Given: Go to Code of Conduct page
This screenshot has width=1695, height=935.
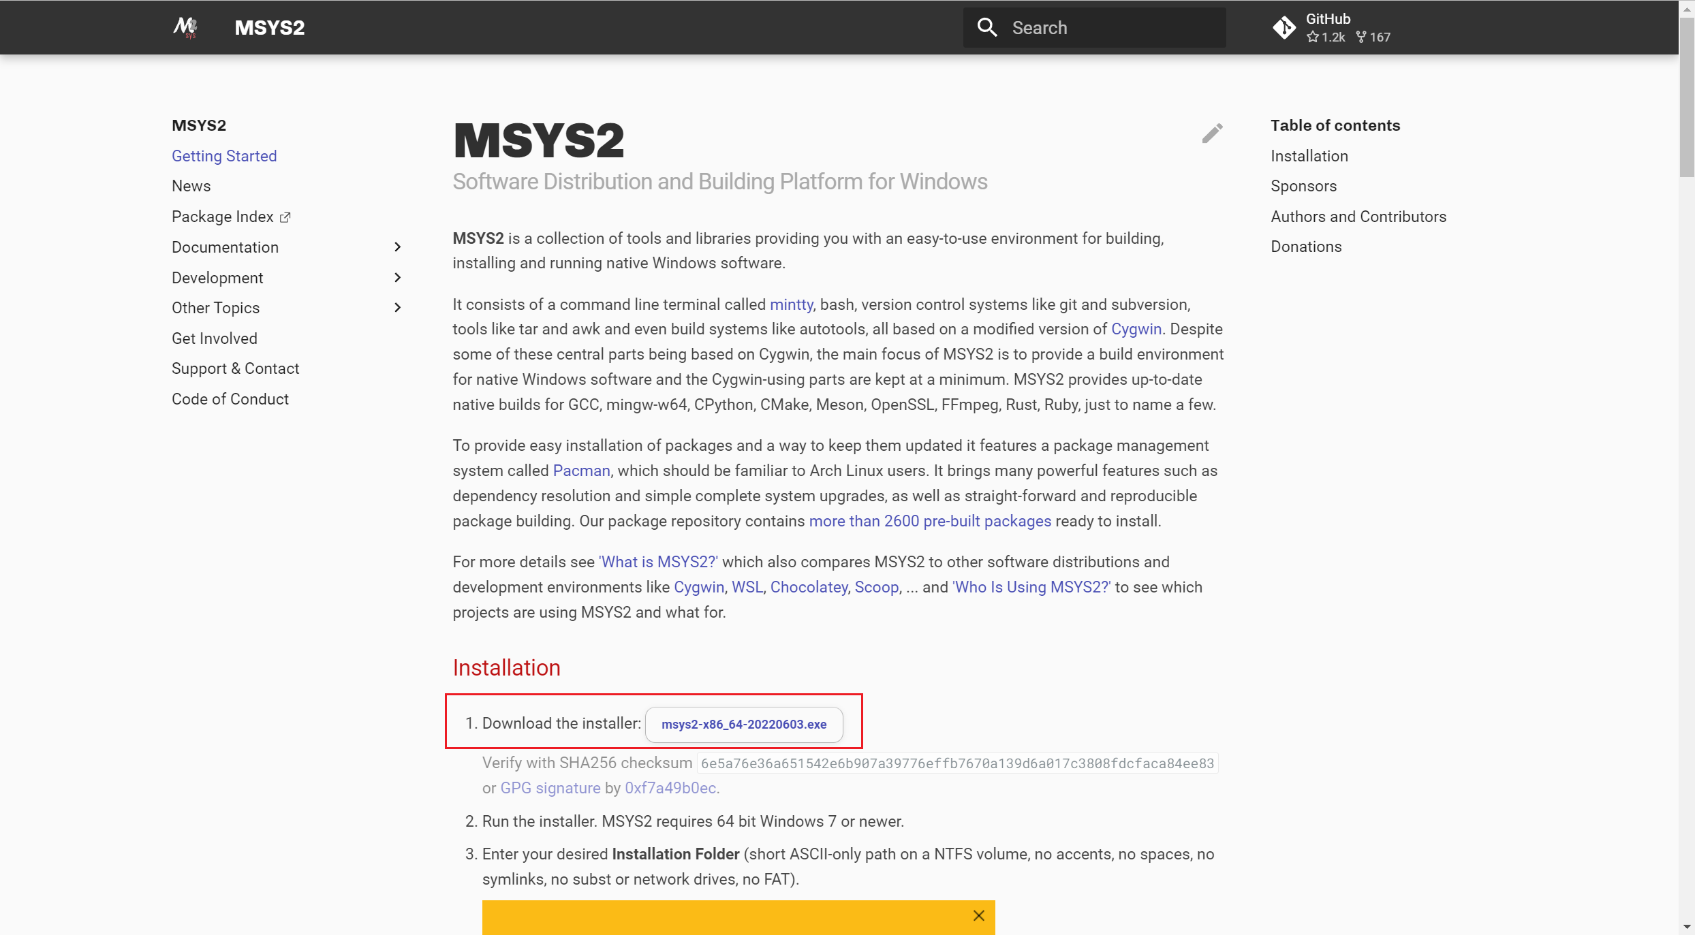Looking at the screenshot, I should 230,399.
